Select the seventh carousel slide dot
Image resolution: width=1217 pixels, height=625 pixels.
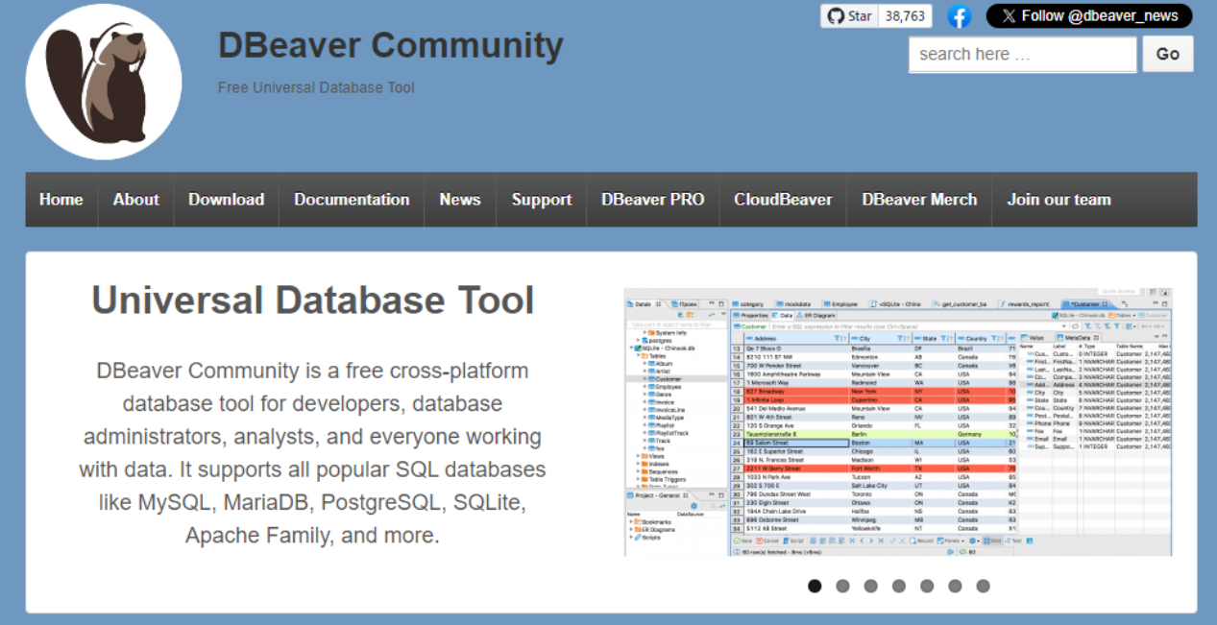983,586
